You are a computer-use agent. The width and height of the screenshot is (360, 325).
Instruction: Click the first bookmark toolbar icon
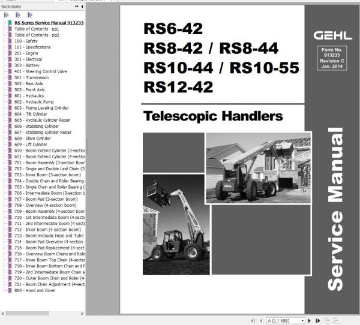pos(6,15)
